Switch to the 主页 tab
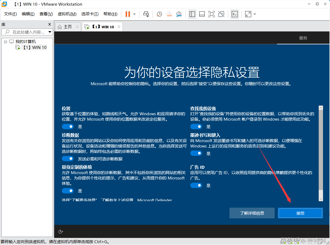The image size is (330, 245). tap(68, 27)
